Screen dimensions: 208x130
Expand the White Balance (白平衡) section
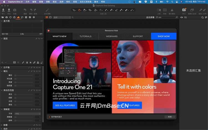pyautogui.click(x=1, y=67)
